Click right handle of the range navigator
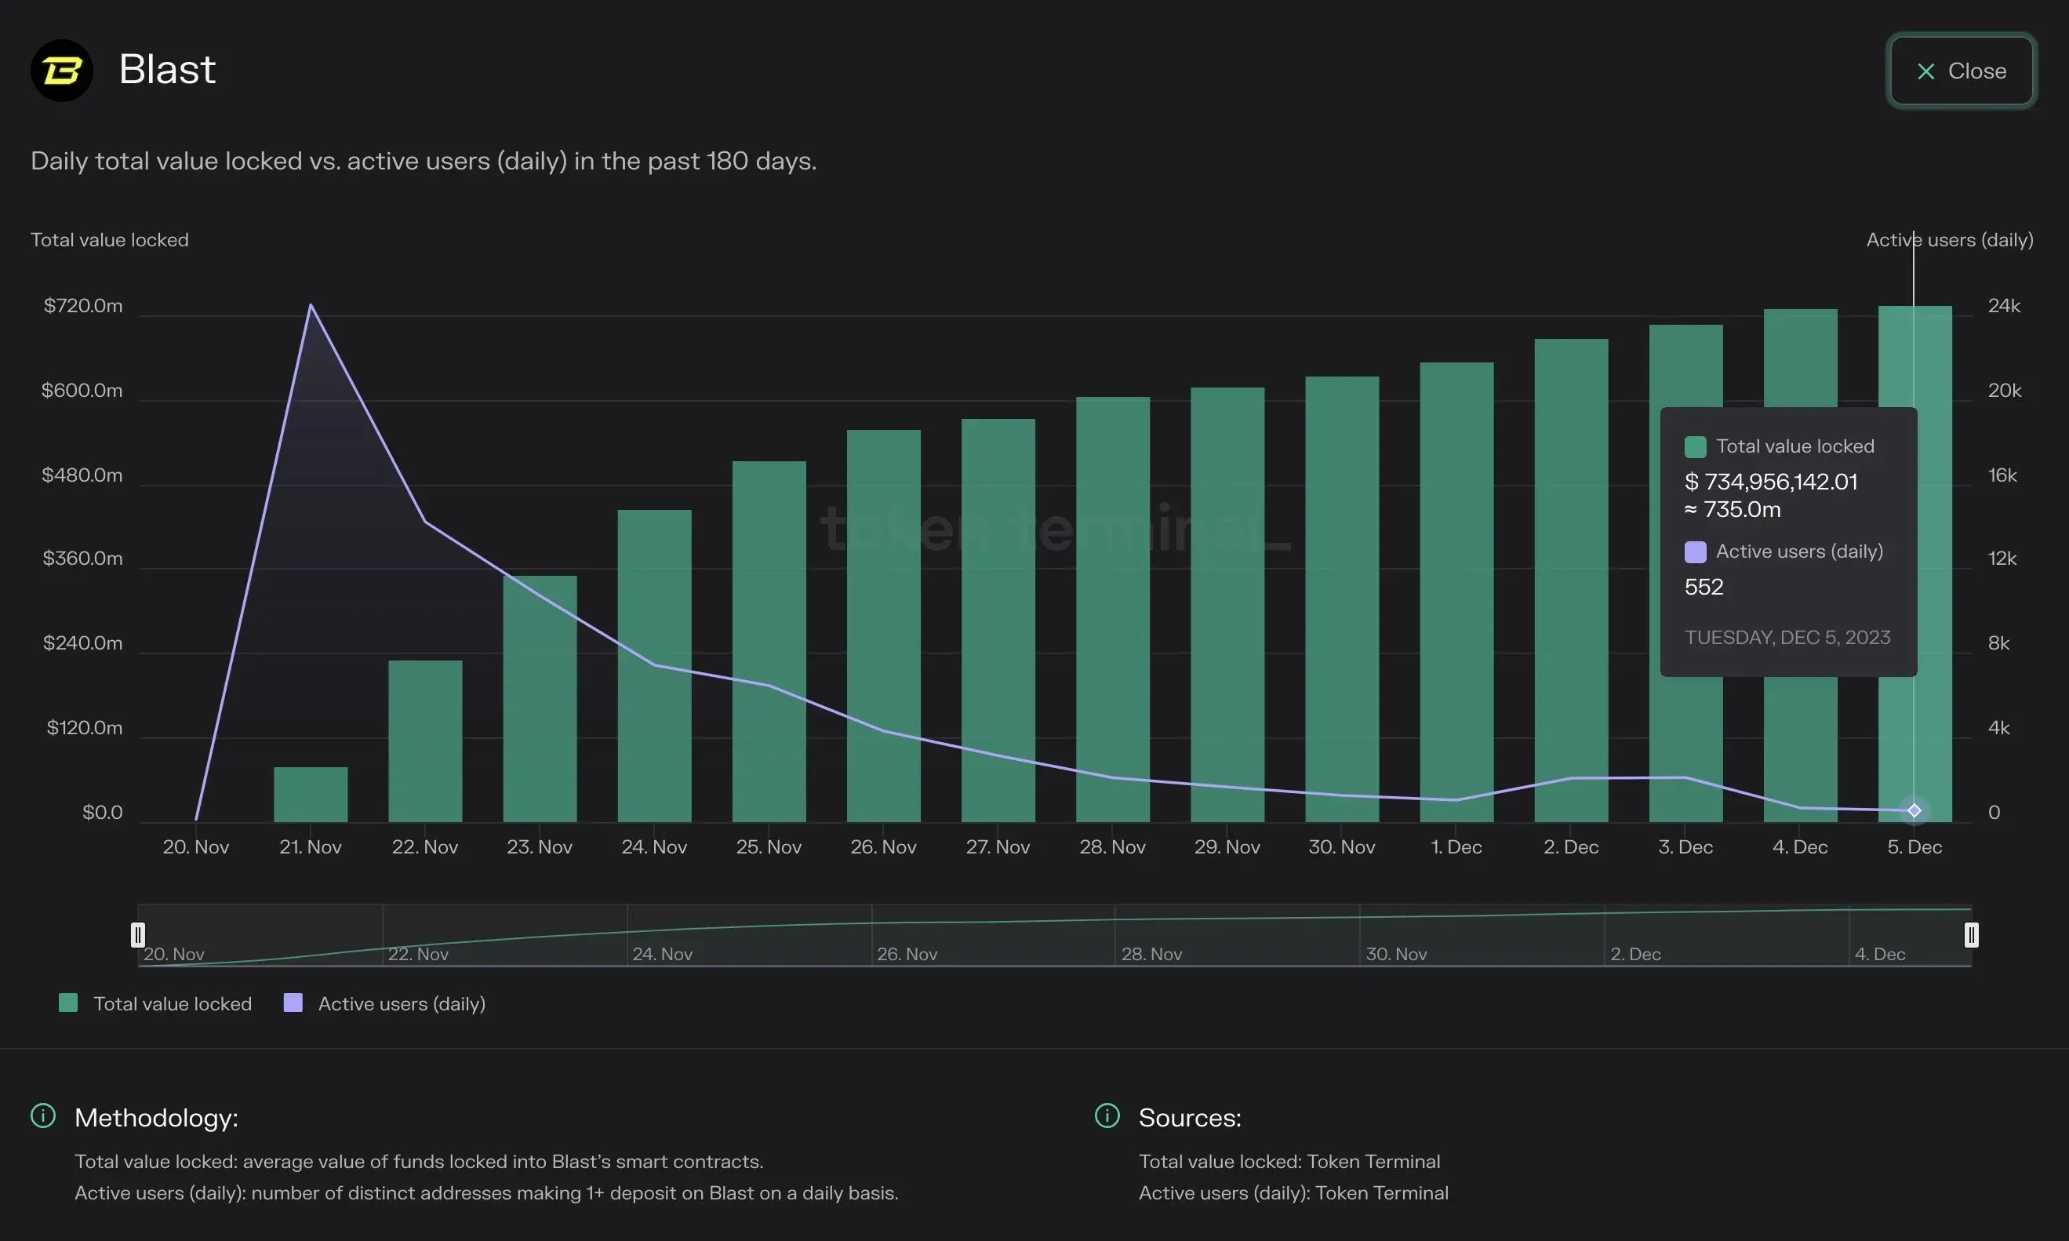The width and height of the screenshot is (2069, 1241). point(1971,935)
